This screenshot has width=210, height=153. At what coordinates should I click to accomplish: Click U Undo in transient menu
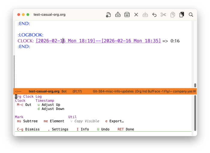103,129
